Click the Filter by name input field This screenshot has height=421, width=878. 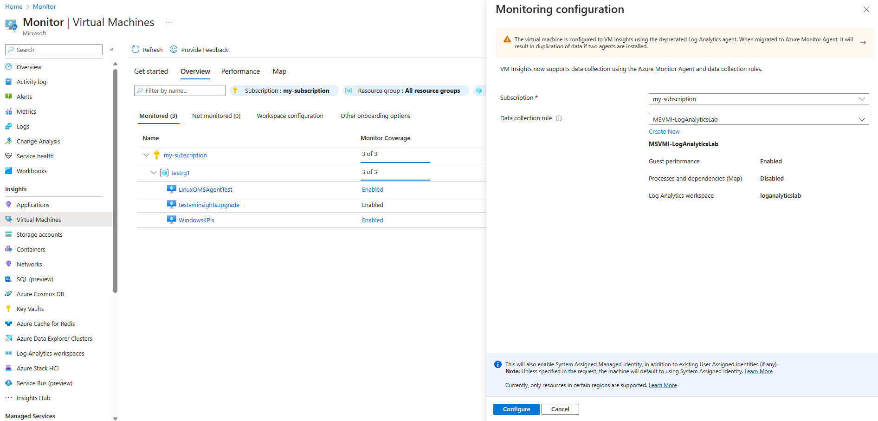pos(181,91)
